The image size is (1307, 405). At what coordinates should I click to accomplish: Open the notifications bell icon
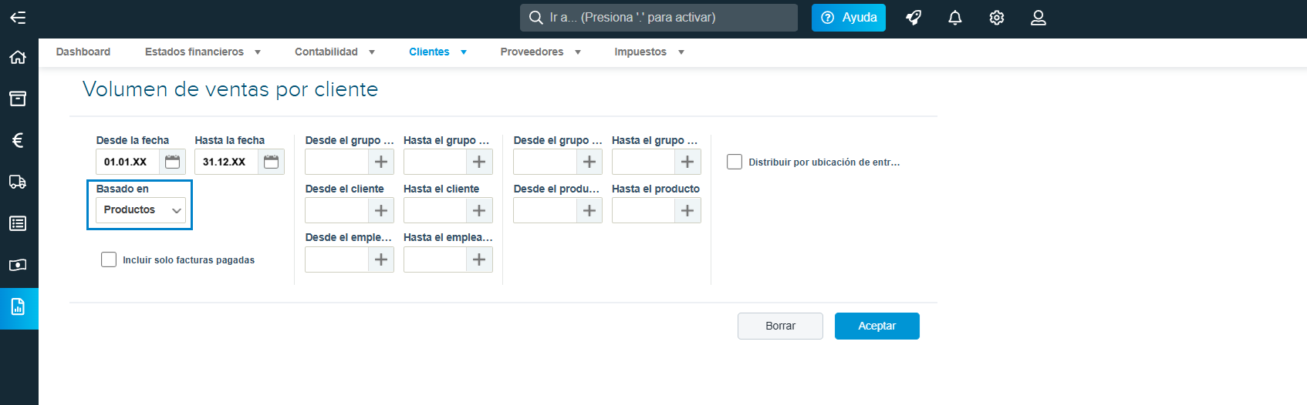[x=955, y=18]
